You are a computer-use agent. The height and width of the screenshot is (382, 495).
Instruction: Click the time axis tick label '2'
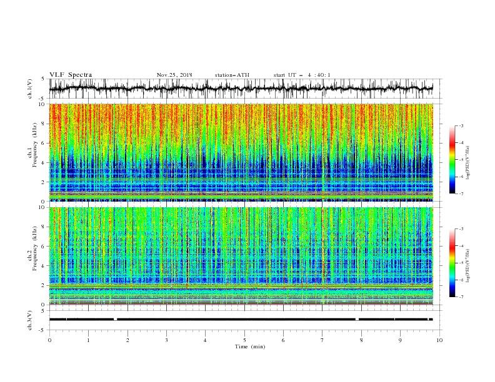point(127,340)
